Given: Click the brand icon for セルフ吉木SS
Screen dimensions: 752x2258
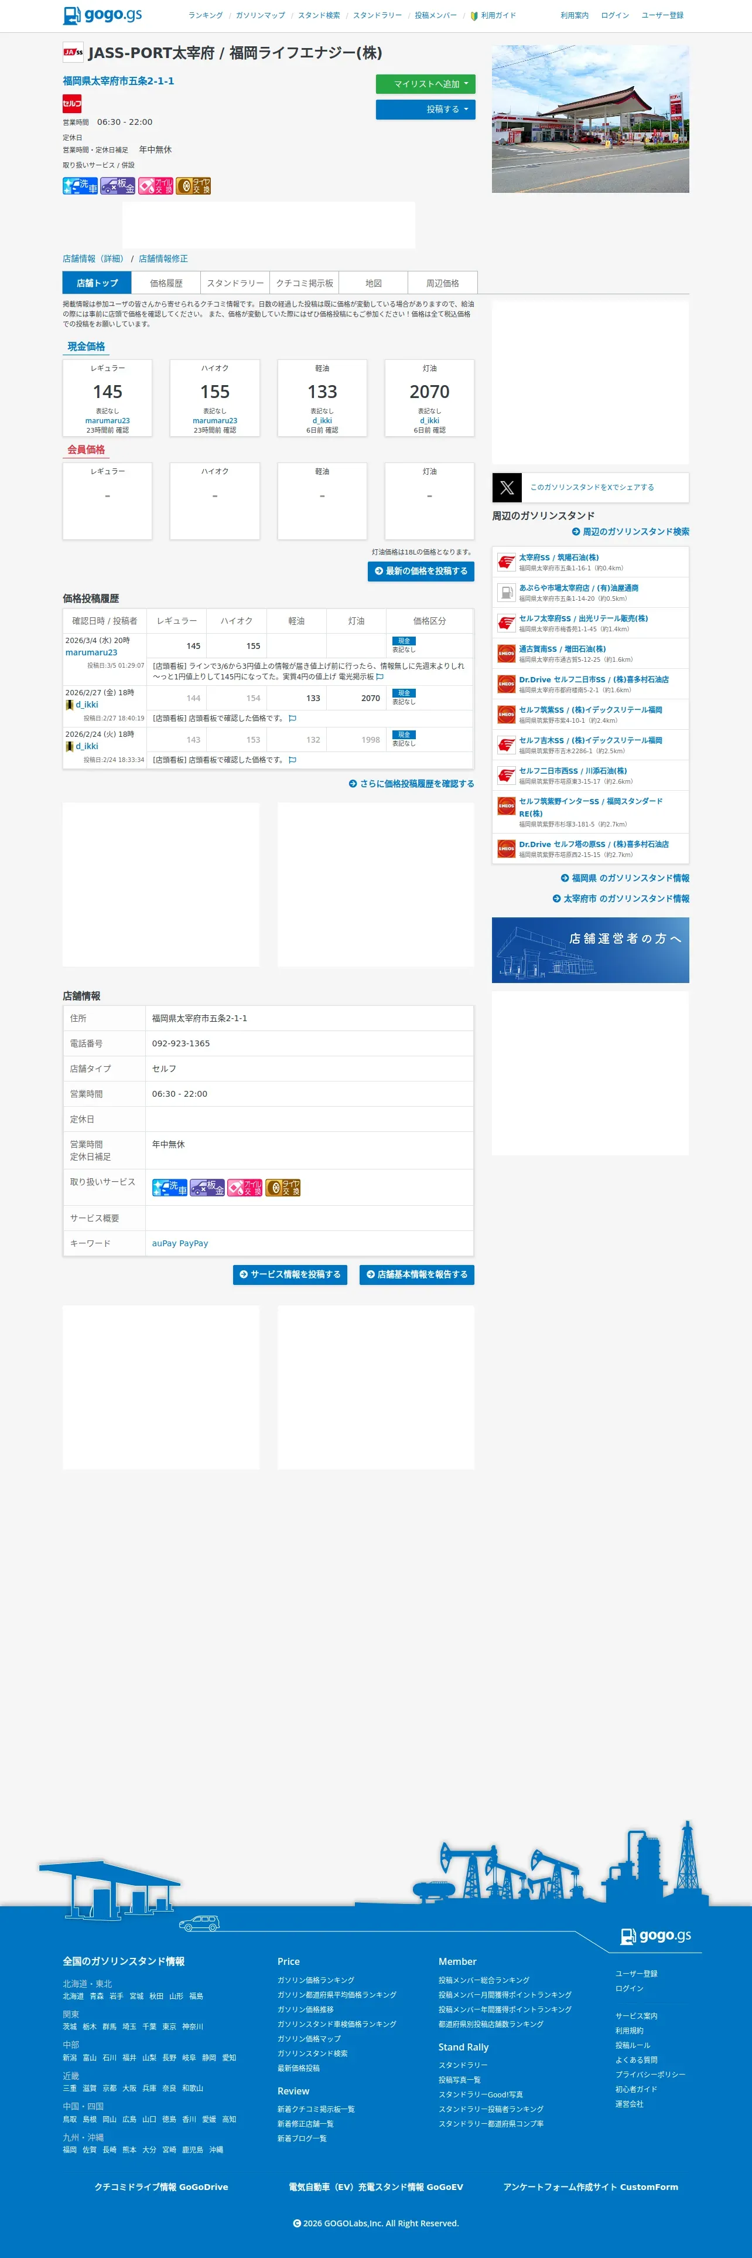Looking at the screenshot, I should coord(506,745).
